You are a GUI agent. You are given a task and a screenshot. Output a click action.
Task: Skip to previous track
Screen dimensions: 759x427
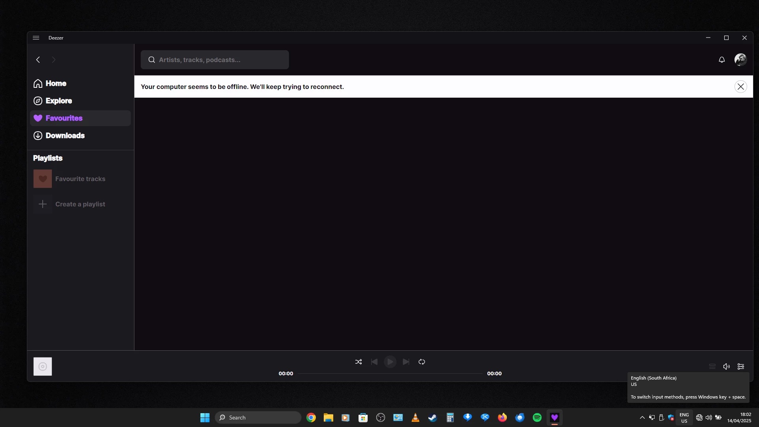click(x=374, y=362)
